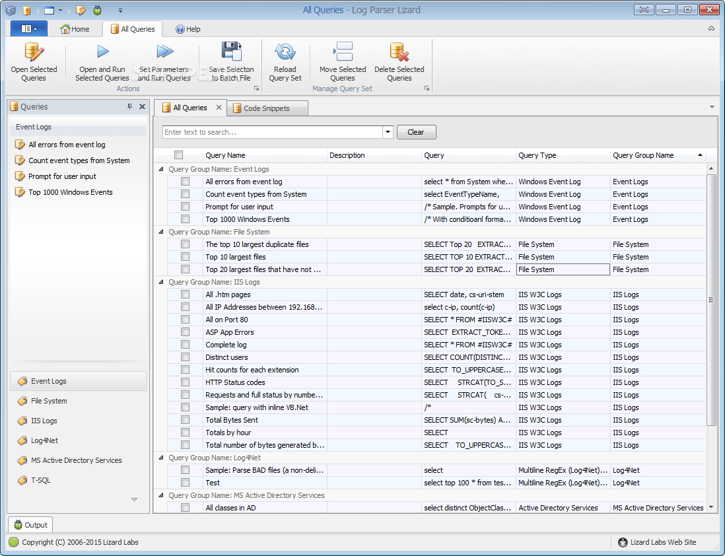
Task: Collapse Query Group Name: Event Logs
Action: pos(161,169)
